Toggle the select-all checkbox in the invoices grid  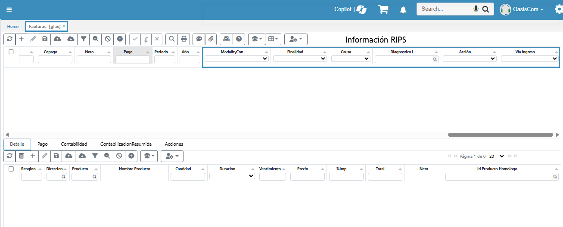[11, 52]
